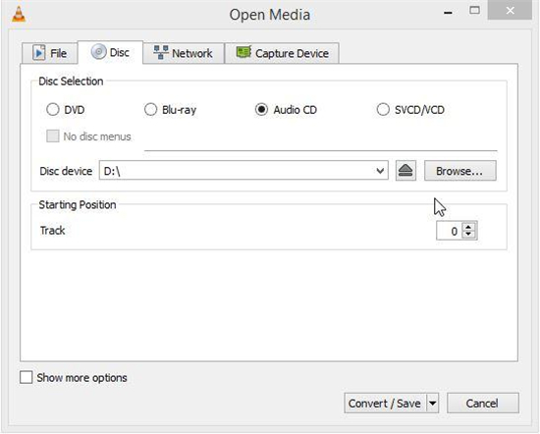
Task: Click the Browse... button
Action: point(460,171)
